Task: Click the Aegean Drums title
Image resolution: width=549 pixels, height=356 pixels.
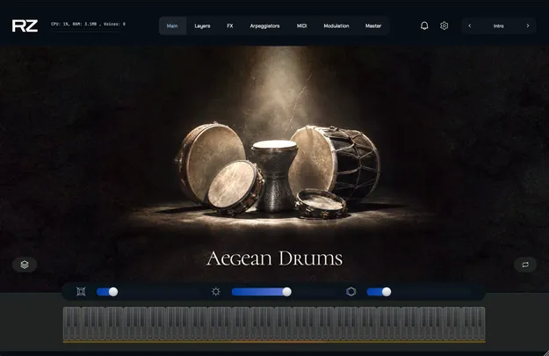Action: pos(274,258)
